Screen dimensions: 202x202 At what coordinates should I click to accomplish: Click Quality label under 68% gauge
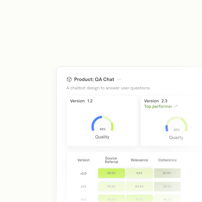(x=102, y=137)
